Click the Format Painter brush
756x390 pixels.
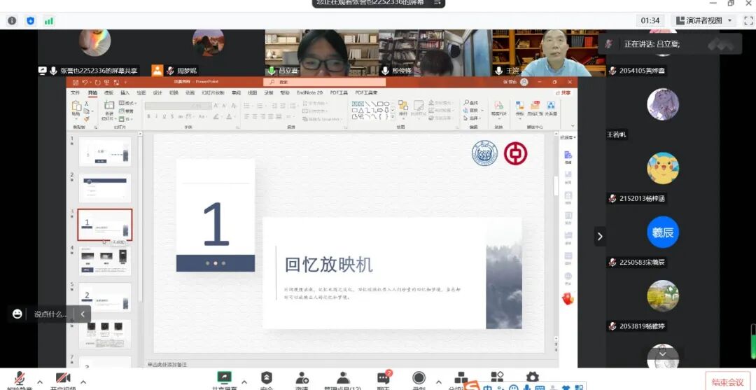[87, 118]
